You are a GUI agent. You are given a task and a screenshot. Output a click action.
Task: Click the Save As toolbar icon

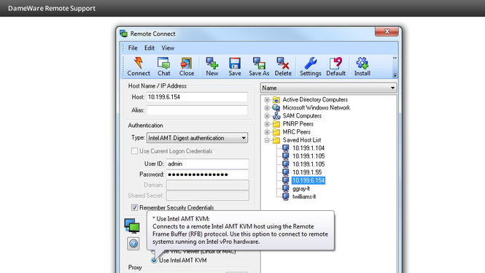[x=259, y=63]
